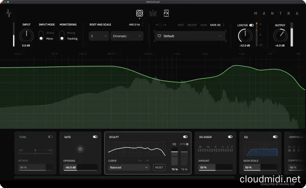Click the MANTRA logo text
Viewport: 306px width, 188px height.
[x=276, y=13]
